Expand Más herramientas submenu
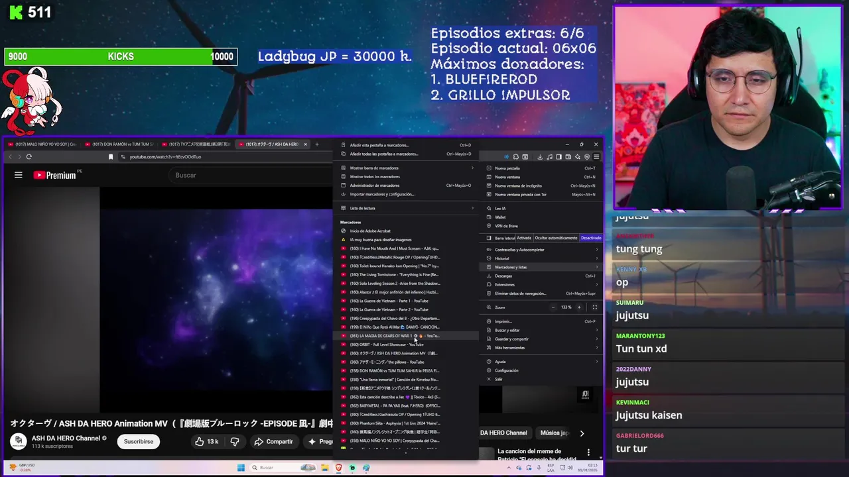Viewport: 849px width, 477px height. coord(542,348)
